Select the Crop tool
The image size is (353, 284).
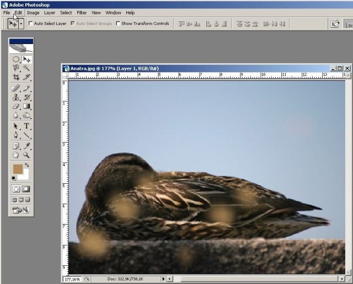[16, 77]
